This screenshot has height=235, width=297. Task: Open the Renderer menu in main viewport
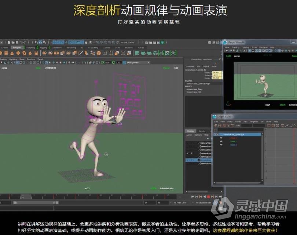coord(31,59)
